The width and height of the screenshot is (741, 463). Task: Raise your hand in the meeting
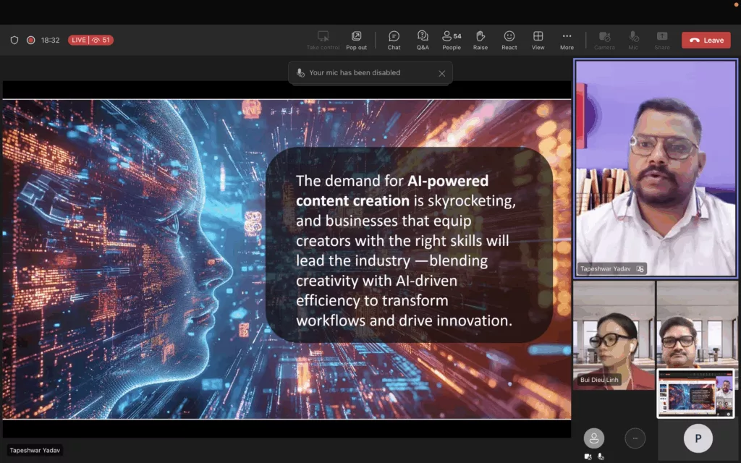point(480,40)
